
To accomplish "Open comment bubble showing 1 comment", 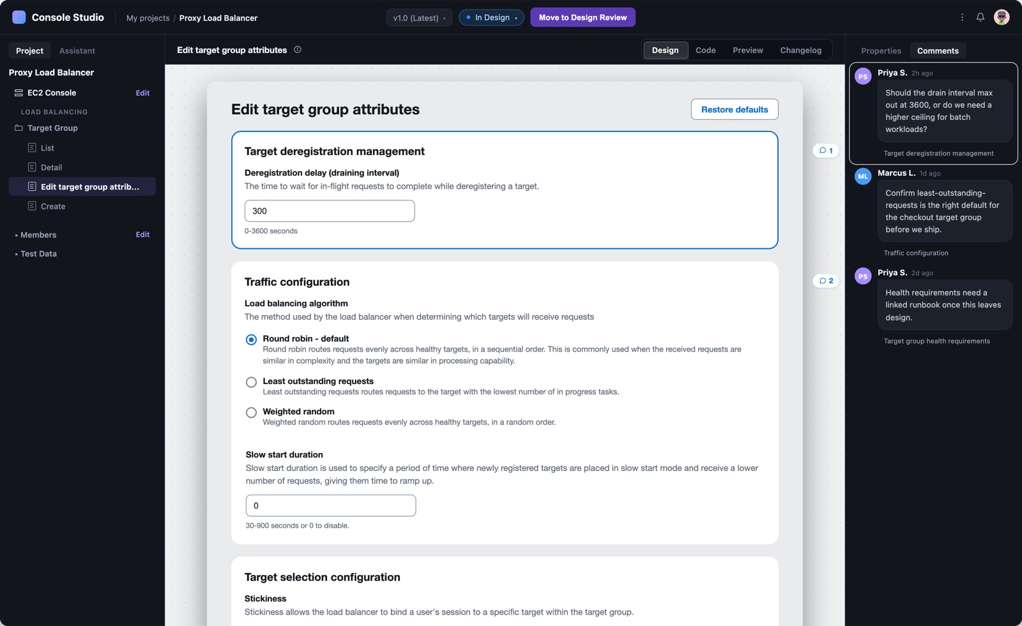I will [x=826, y=151].
